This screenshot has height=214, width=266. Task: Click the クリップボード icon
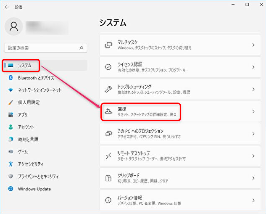pos(108,178)
